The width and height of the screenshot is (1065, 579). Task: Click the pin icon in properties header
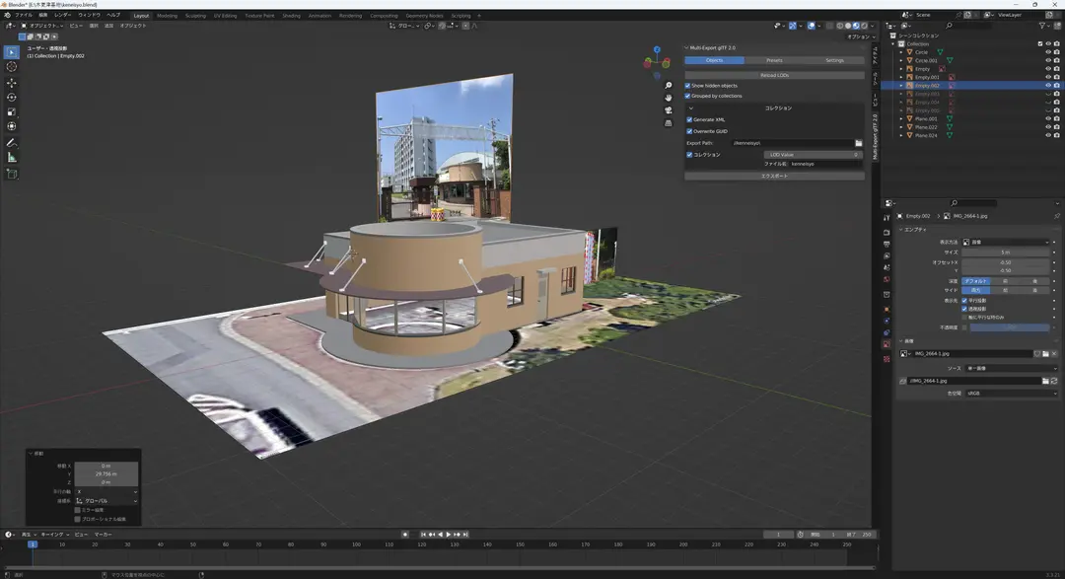click(x=1057, y=216)
